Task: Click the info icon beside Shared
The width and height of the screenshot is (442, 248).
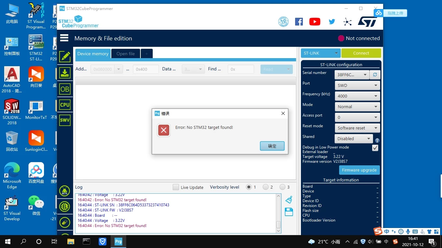Action: [377, 140]
